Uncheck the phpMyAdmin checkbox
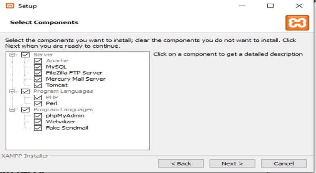Screen dimensions: 316x173 click(x=38, y=116)
